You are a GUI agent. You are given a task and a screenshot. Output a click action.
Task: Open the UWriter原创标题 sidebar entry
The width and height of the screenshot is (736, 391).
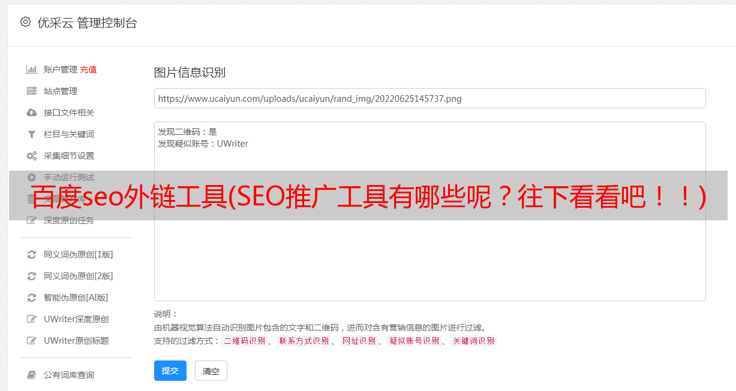coord(76,341)
